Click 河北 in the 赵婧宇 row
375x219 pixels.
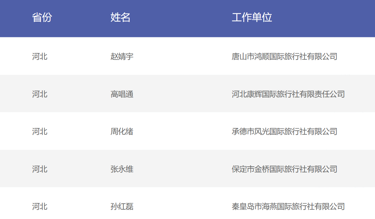[40, 57]
